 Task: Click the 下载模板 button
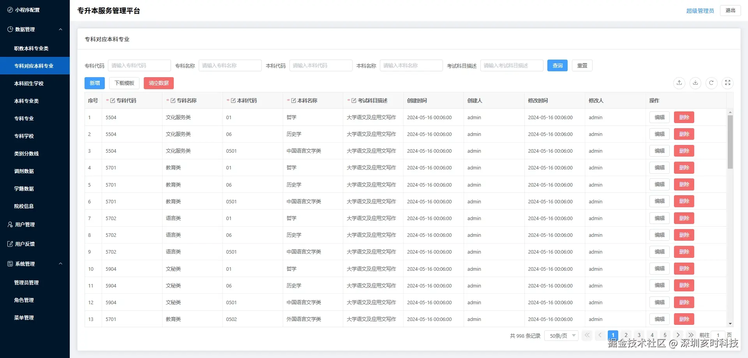pyautogui.click(x=124, y=83)
